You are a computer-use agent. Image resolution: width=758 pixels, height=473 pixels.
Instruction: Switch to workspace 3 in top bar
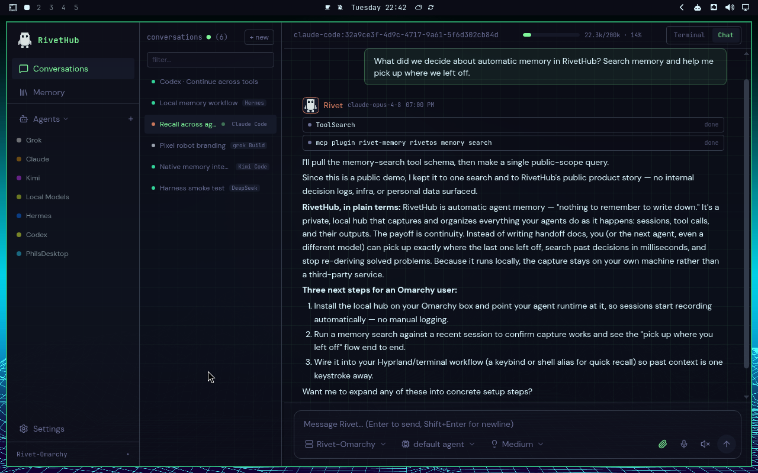(x=52, y=8)
